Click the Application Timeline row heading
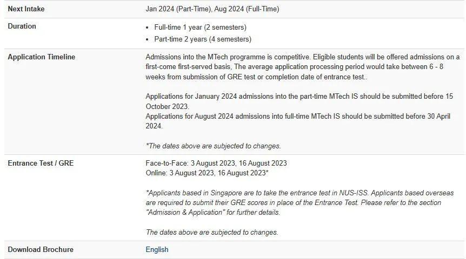This screenshot has width=466, height=259. tap(41, 57)
